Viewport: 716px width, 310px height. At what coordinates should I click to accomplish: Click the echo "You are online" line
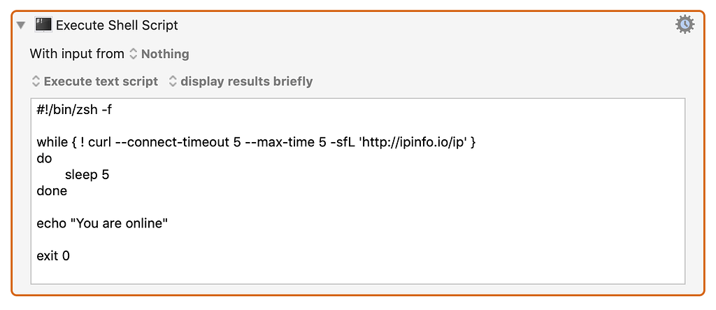tap(103, 223)
